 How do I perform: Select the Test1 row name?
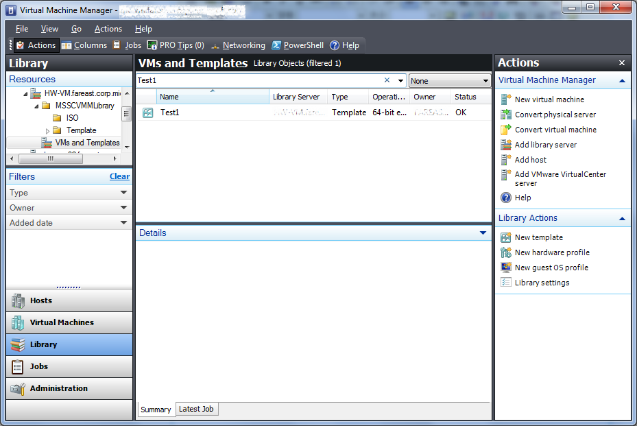(x=169, y=113)
